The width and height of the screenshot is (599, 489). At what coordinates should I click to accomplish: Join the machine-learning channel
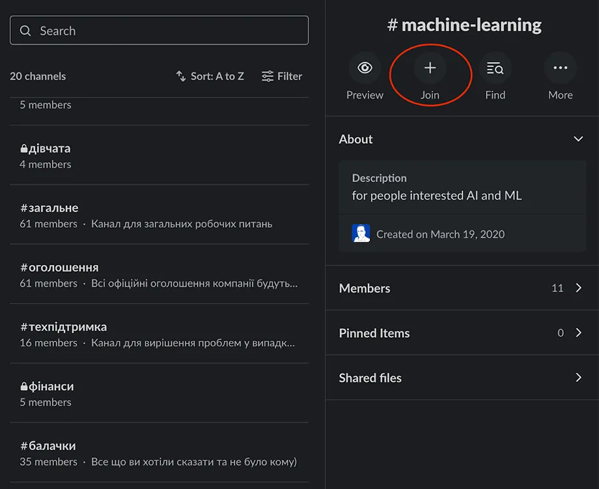pos(430,68)
